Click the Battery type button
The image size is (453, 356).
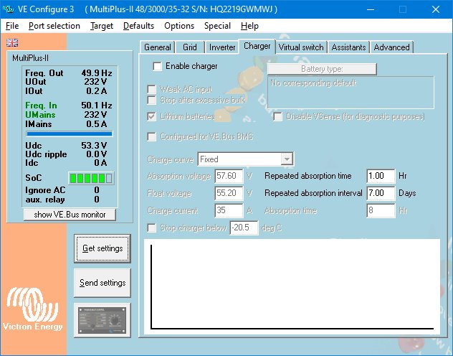pos(322,69)
